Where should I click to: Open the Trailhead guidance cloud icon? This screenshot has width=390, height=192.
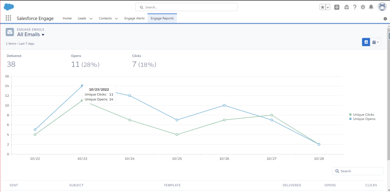(346, 7)
